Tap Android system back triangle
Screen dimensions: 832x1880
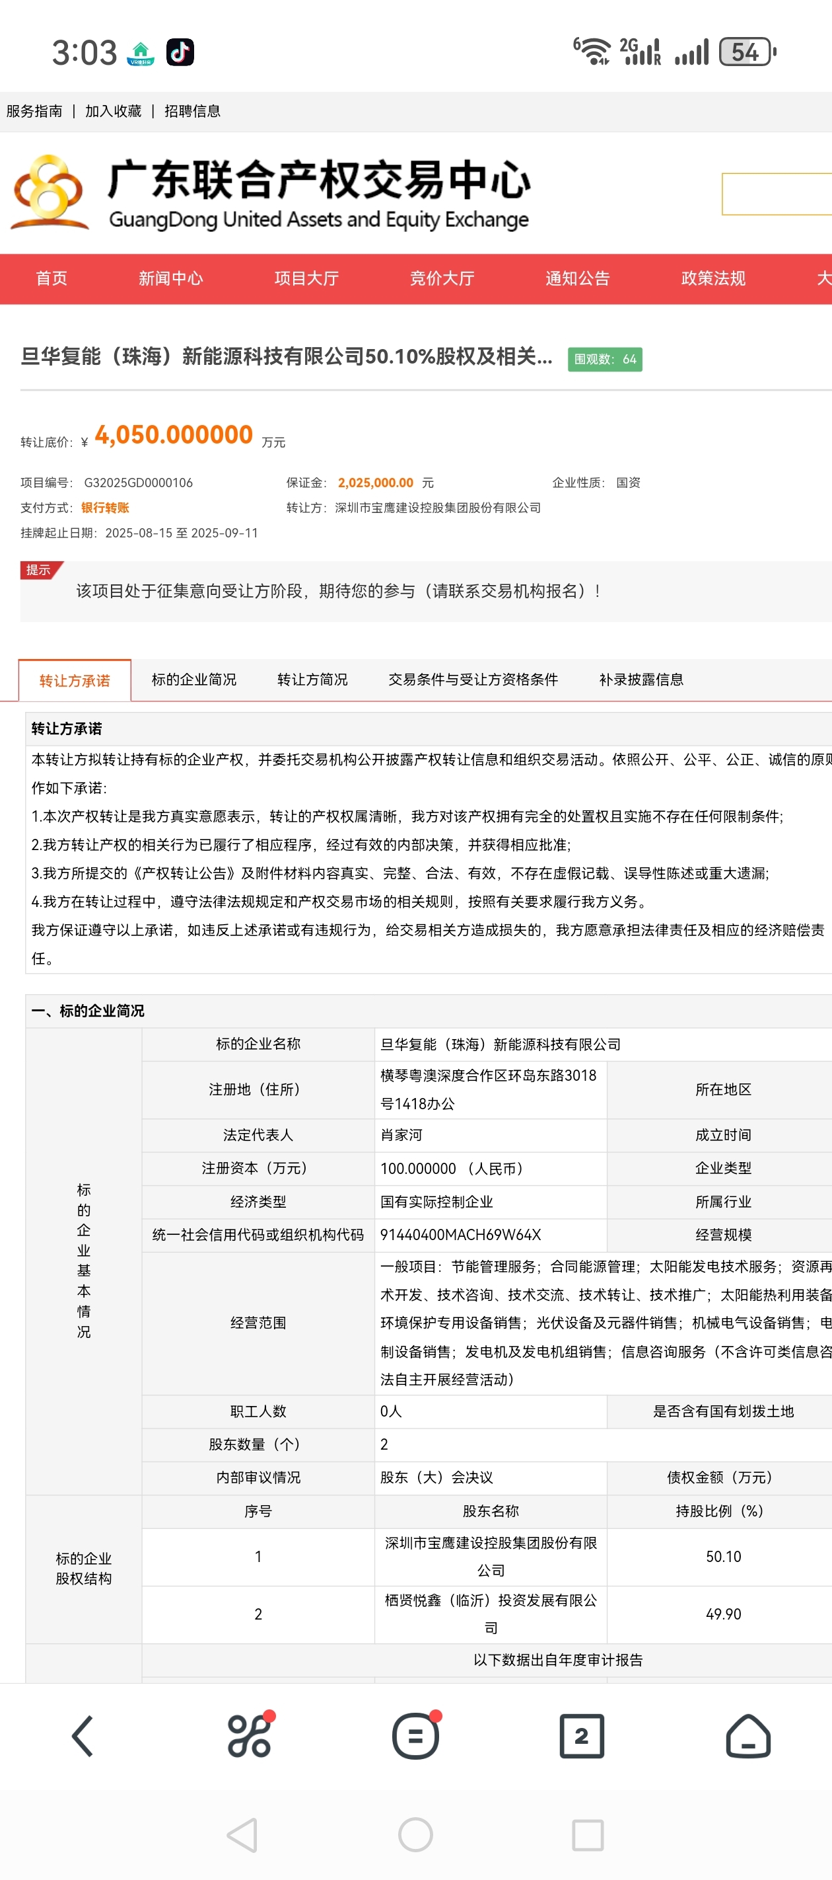click(x=243, y=1835)
